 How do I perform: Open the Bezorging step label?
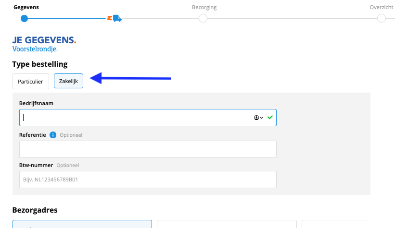[204, 7]
